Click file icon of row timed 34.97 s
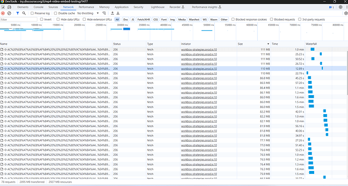348x186 pixels. (2, 136)
